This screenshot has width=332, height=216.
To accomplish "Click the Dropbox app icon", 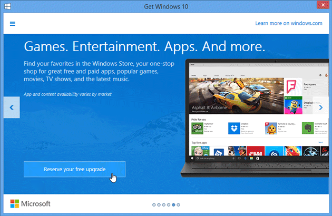I will pyautogui.click(x=234, y=129).
